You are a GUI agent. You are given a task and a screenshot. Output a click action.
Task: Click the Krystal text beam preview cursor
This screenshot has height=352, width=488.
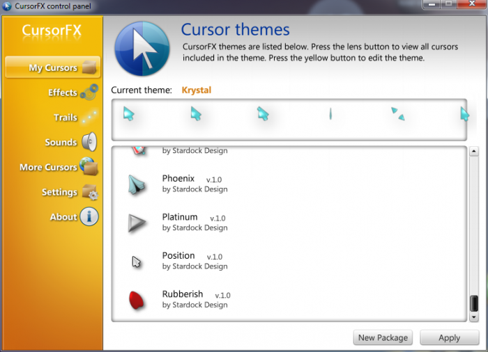[330, 113]
